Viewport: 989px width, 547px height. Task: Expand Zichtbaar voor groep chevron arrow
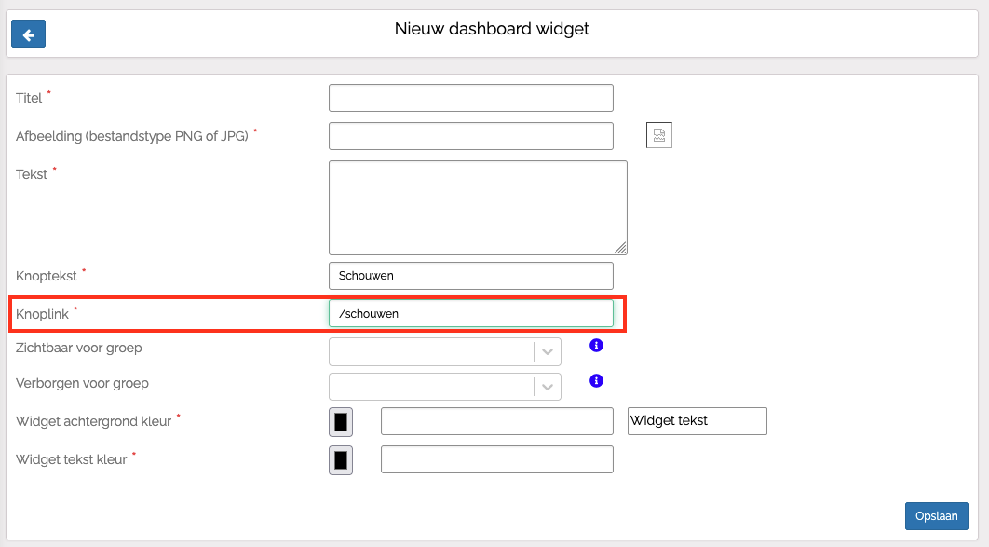pyautogui.click(x=548, y=351)
